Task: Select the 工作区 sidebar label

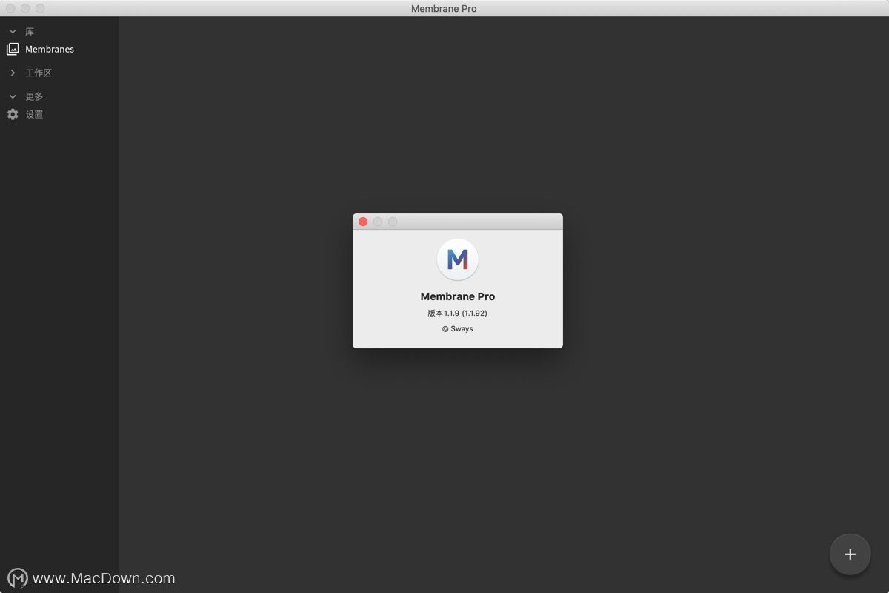Action: pyautogui.click(x=39, y=73)
